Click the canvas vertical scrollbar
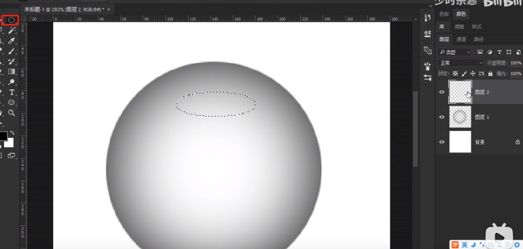523x249 pixels. 415,129
